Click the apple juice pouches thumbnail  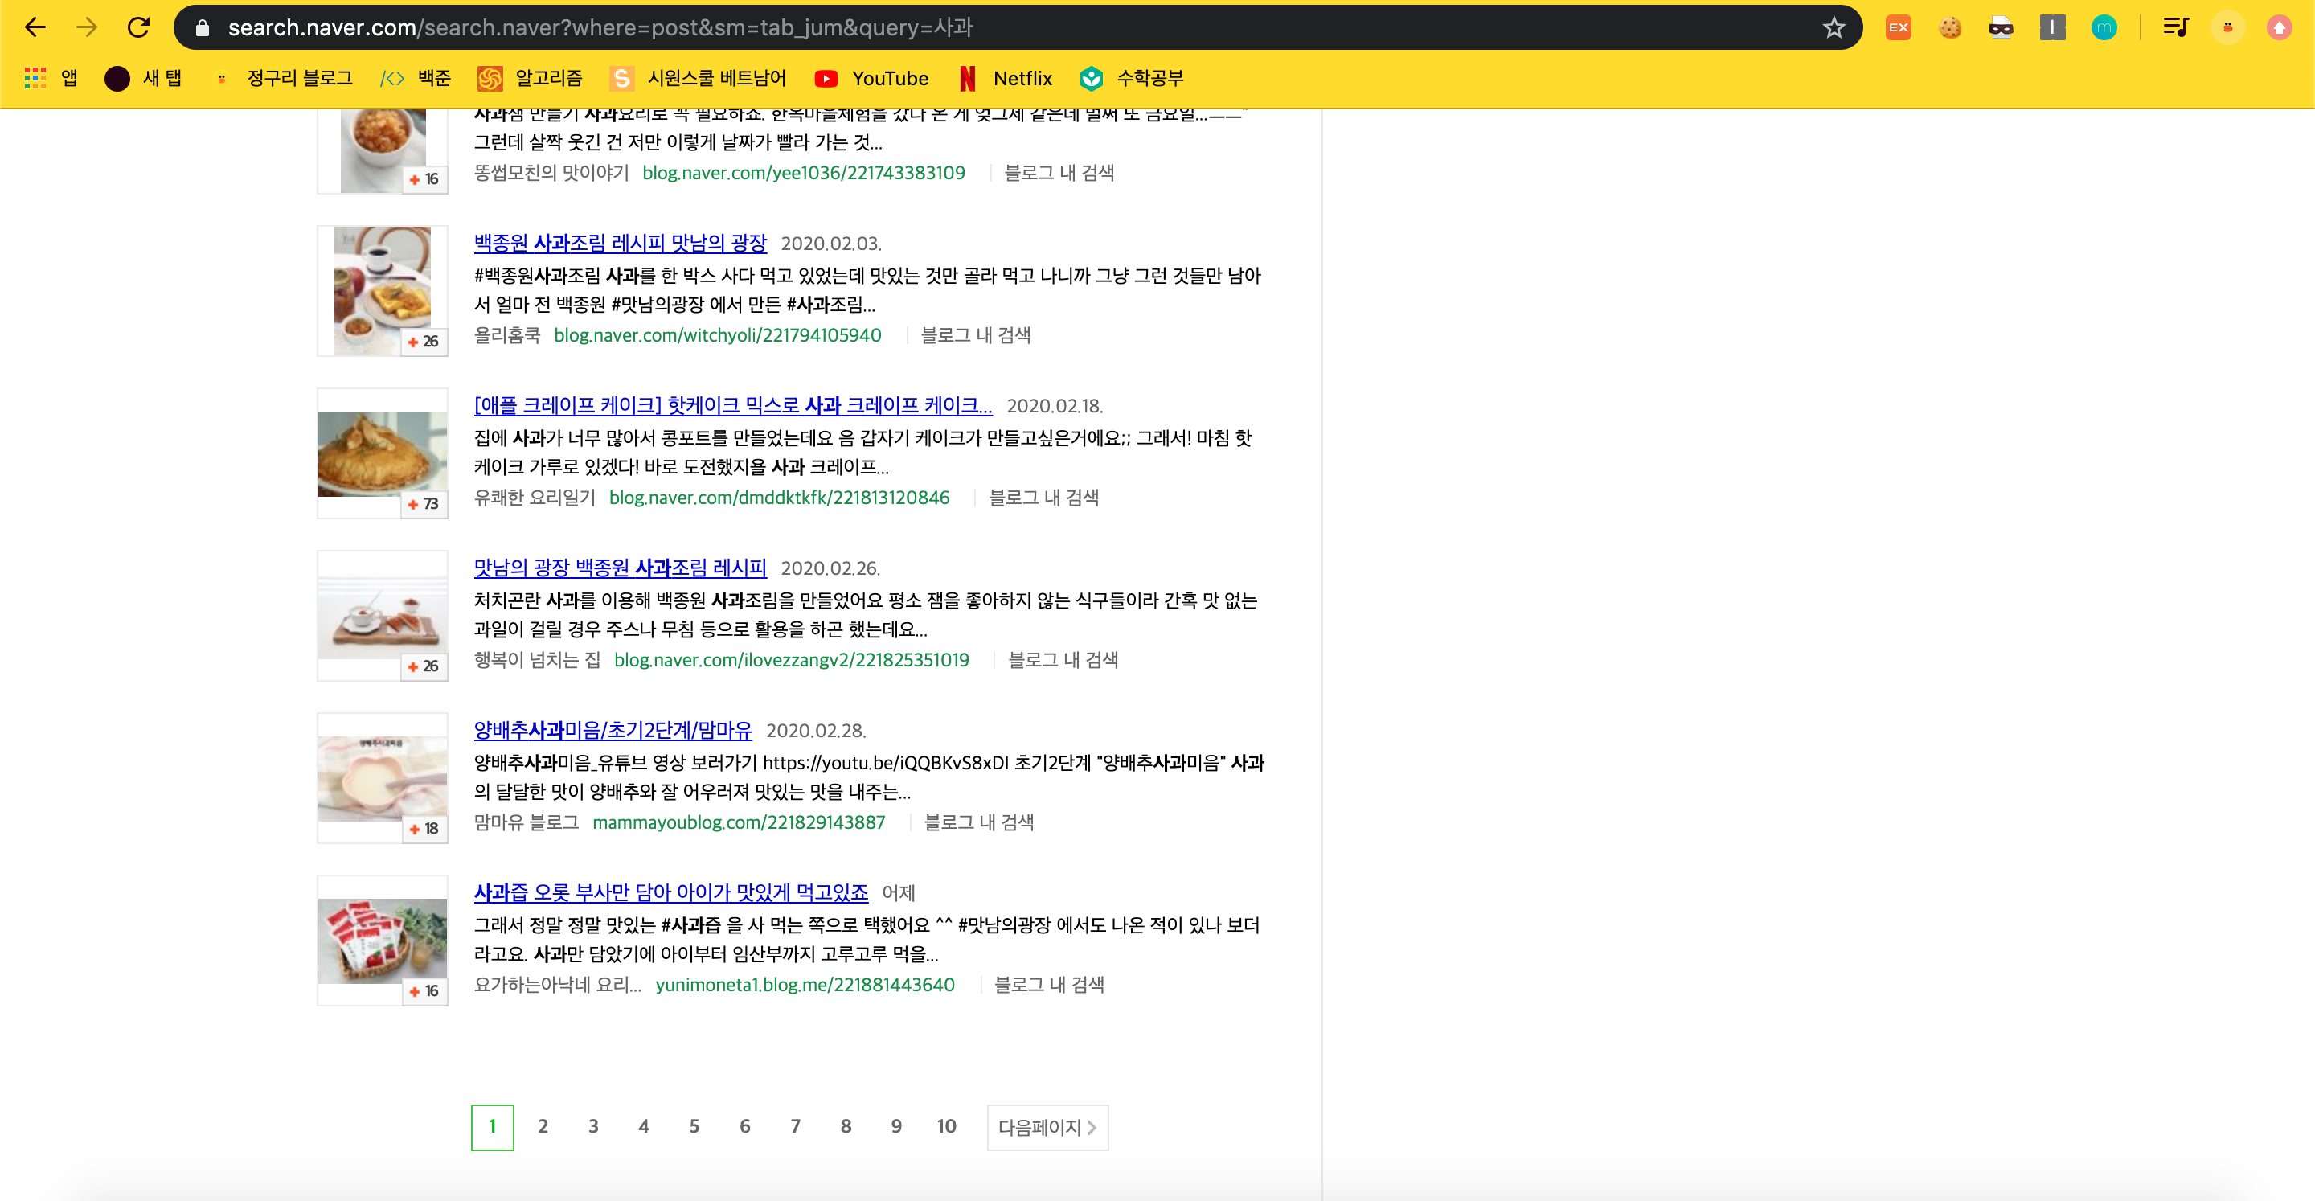pos(382,941)
